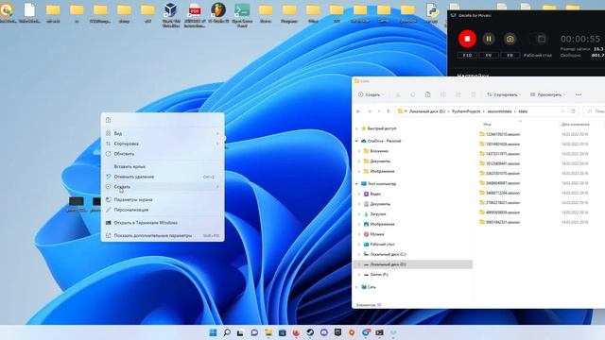Screen dimensions: 605x340
Task: Select the PDF file on the desktop
Action: (x=195, y=14)
